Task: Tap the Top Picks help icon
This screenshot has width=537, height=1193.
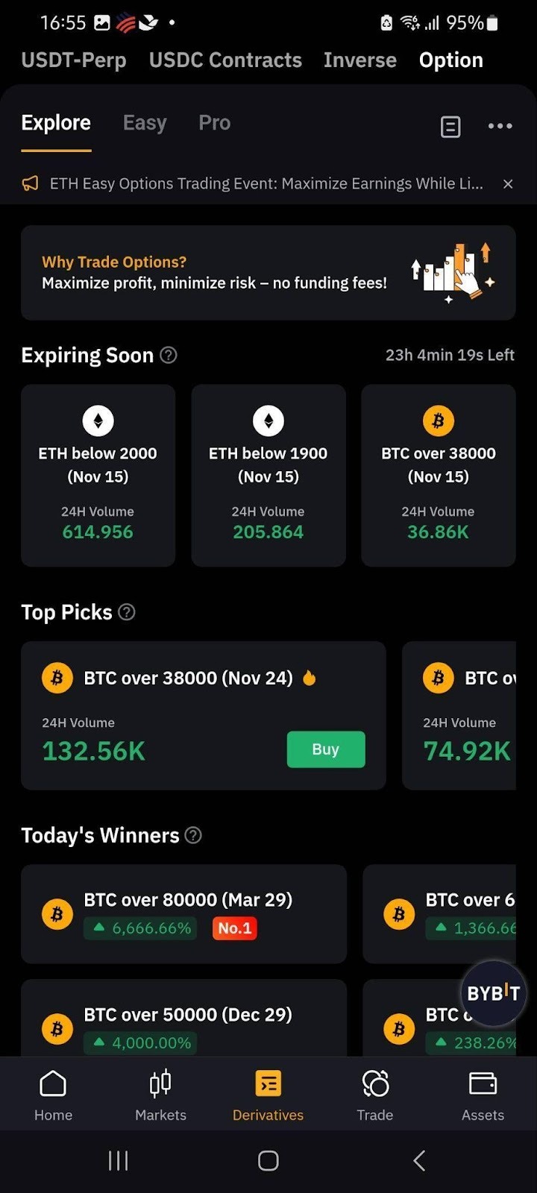Action: point(127,612)
